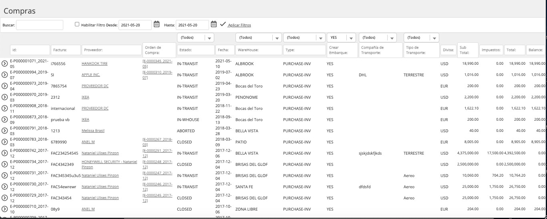547x219 pixels.
Task: Expand row arrow for invoice internacional
Action: (x=4, y=108)
